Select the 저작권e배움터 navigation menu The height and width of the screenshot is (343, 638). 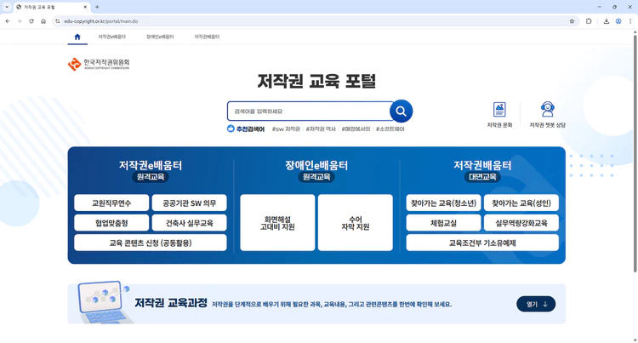(x=111, y=37)
